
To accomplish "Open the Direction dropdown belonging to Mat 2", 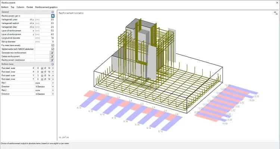I will pyautogui.click(x=53, y=94).
